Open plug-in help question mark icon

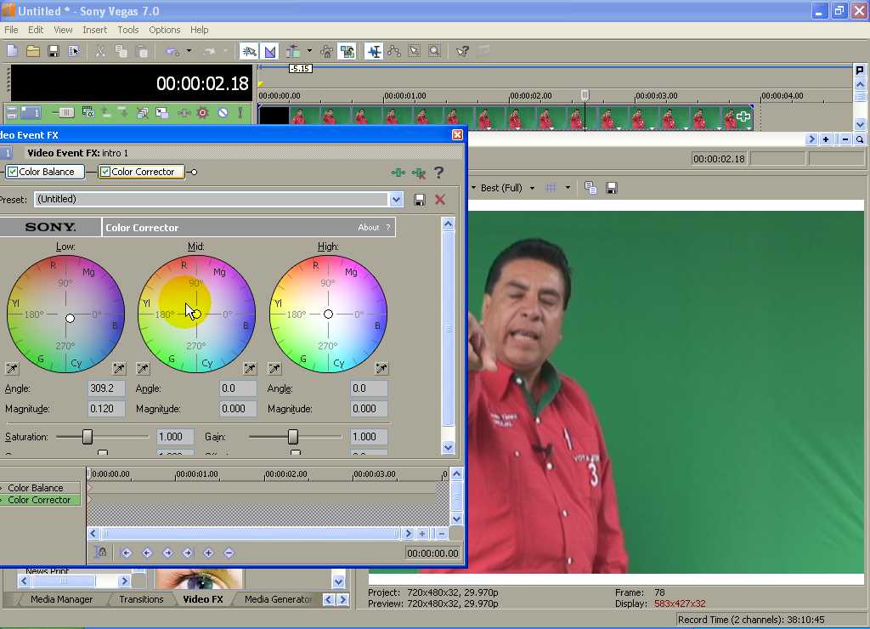[x=439, y=173]
